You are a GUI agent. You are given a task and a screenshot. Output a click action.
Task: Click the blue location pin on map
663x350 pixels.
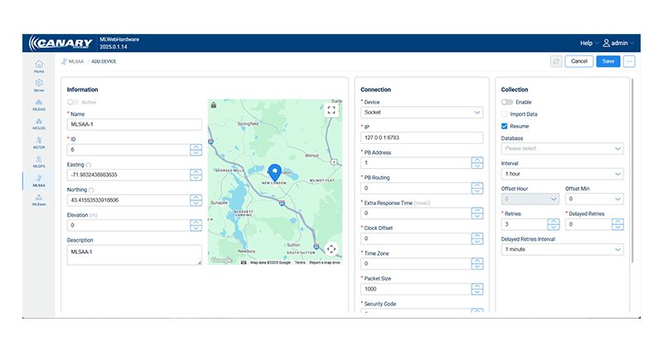coord(275,173)
